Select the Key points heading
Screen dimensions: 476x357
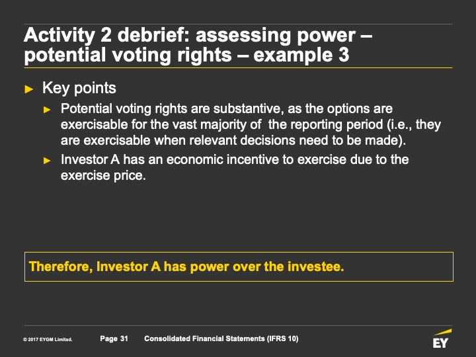point(79,88)
